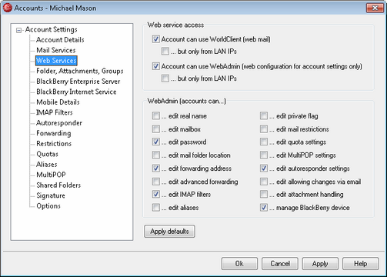387x277 pixels.
Task: Disable the edit password permission
Action: [155, 142]
